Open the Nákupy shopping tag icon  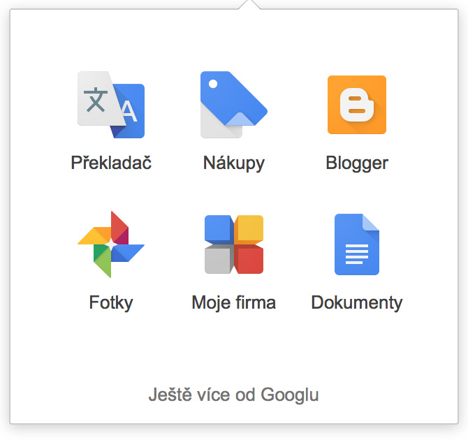coord(233,105)
